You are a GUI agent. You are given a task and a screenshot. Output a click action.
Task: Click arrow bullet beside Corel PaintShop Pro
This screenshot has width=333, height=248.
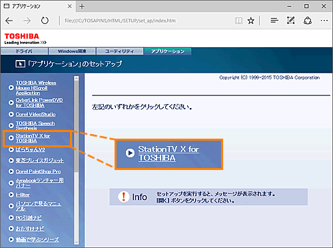point(11,171)
